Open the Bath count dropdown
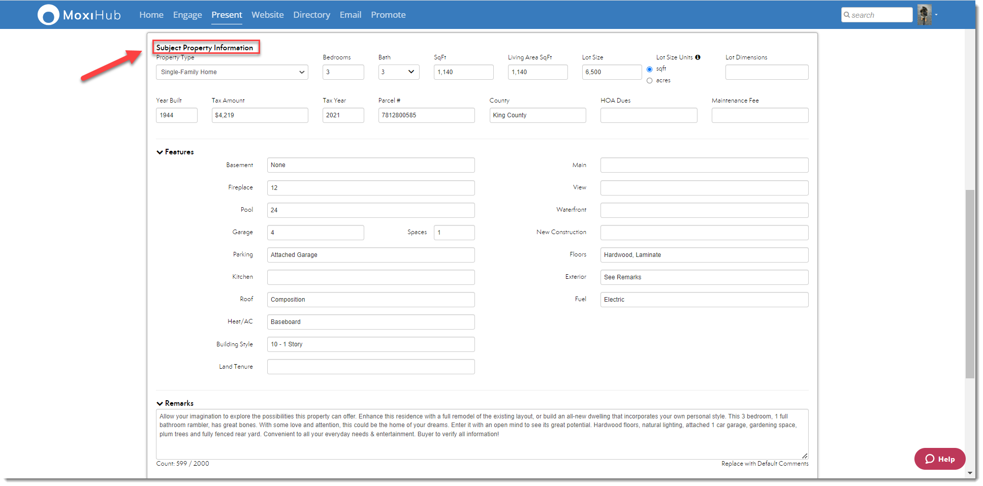Screen dimensions: 983x486 pos(399,72)
